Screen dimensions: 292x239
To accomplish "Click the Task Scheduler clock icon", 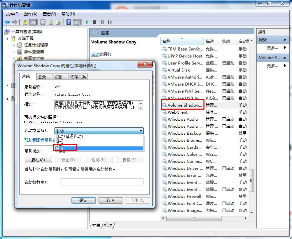I will point(20,45).
